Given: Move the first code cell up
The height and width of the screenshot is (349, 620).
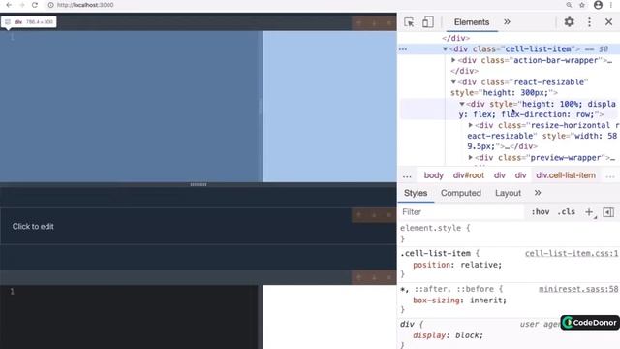Looking at the screenshot, I should (x=359, y=23).
